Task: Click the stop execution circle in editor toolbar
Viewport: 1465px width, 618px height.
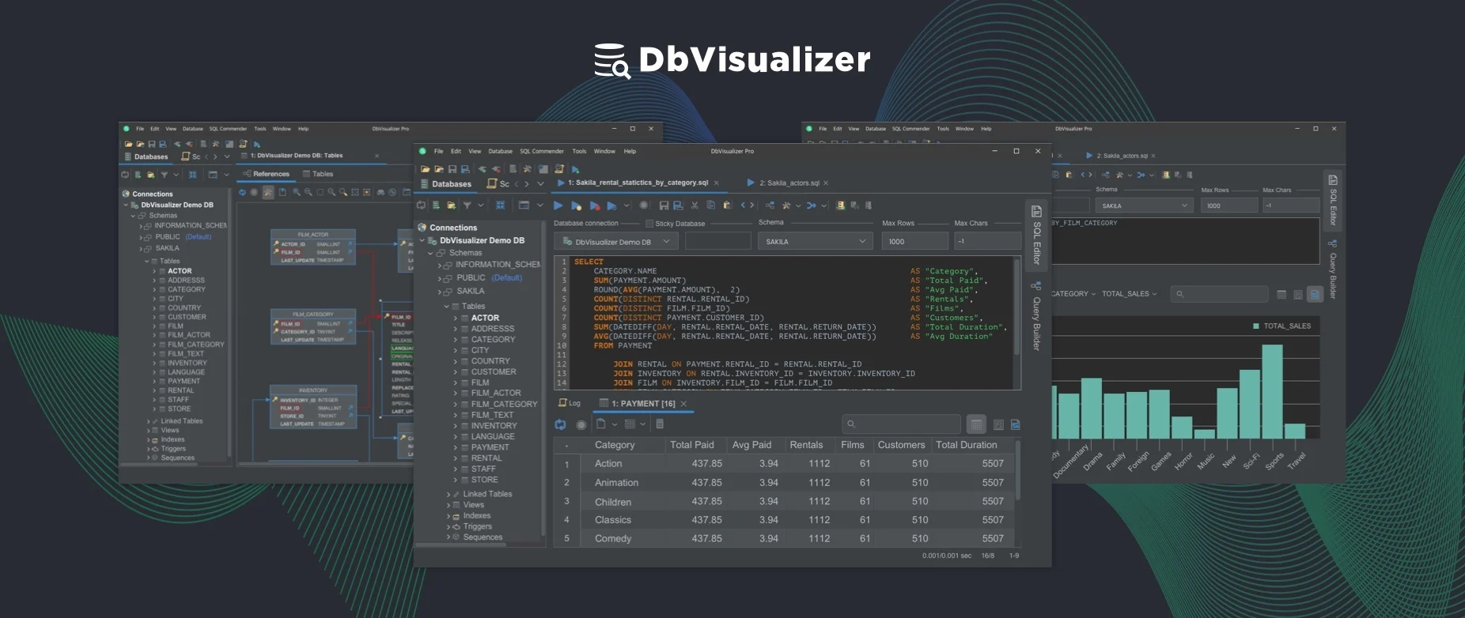Action: [x=643, y=205]
